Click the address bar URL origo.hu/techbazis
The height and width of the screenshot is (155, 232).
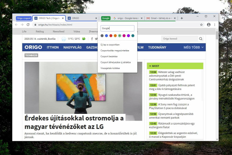coord(55,25)
